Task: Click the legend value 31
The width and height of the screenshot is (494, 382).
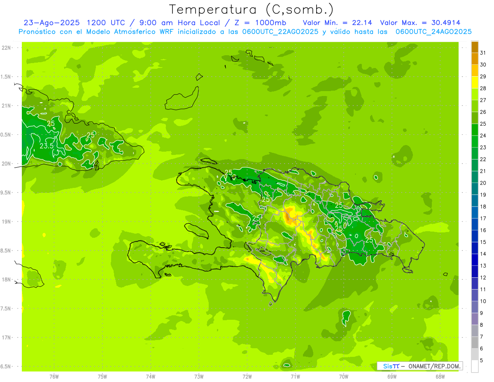Action: pyautogui.click(x=483, y=53)
